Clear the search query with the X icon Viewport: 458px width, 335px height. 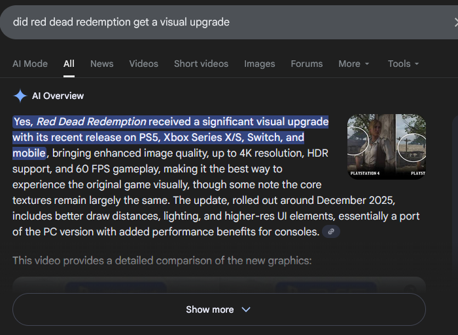[455, 22]
